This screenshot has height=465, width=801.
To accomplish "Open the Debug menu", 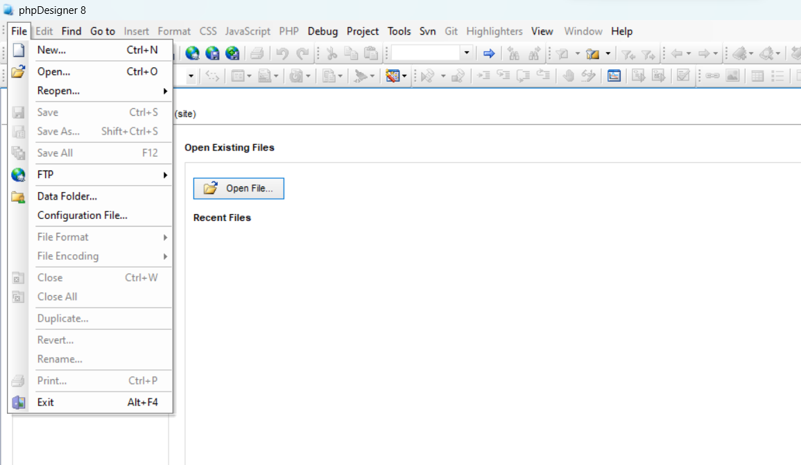I will point(322,31).
